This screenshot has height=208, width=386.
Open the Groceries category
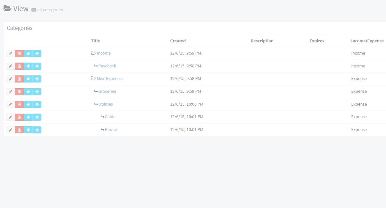point(107,91)
